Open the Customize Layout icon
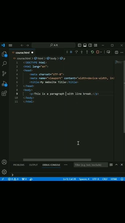Image resolution: width=125 pixels, height=223 pixels. tap(96, 45)
